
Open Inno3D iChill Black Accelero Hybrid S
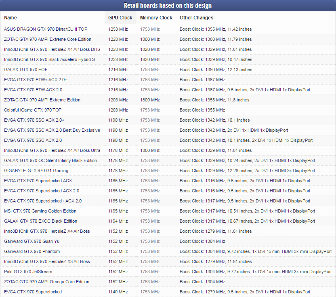click(50, 59)
